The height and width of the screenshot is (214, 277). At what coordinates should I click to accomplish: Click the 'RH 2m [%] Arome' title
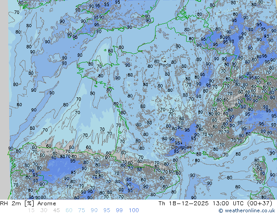click(x=28, y=204)
